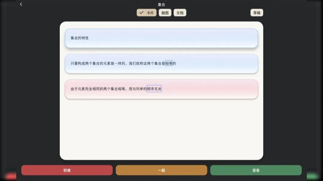Click the boxed word 相等

pos(169,63)
